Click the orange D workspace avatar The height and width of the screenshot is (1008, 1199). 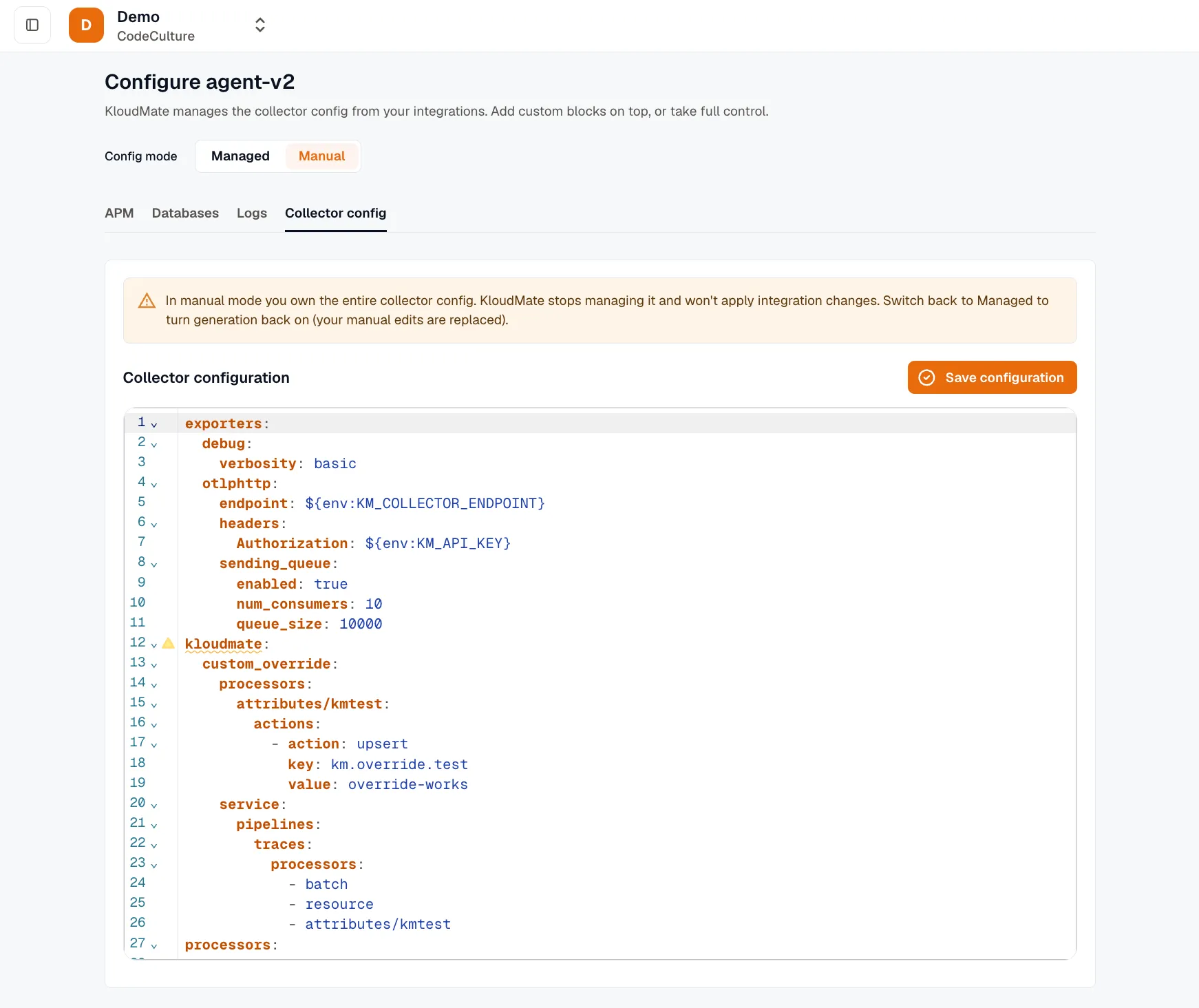click(x=86, y=25)
